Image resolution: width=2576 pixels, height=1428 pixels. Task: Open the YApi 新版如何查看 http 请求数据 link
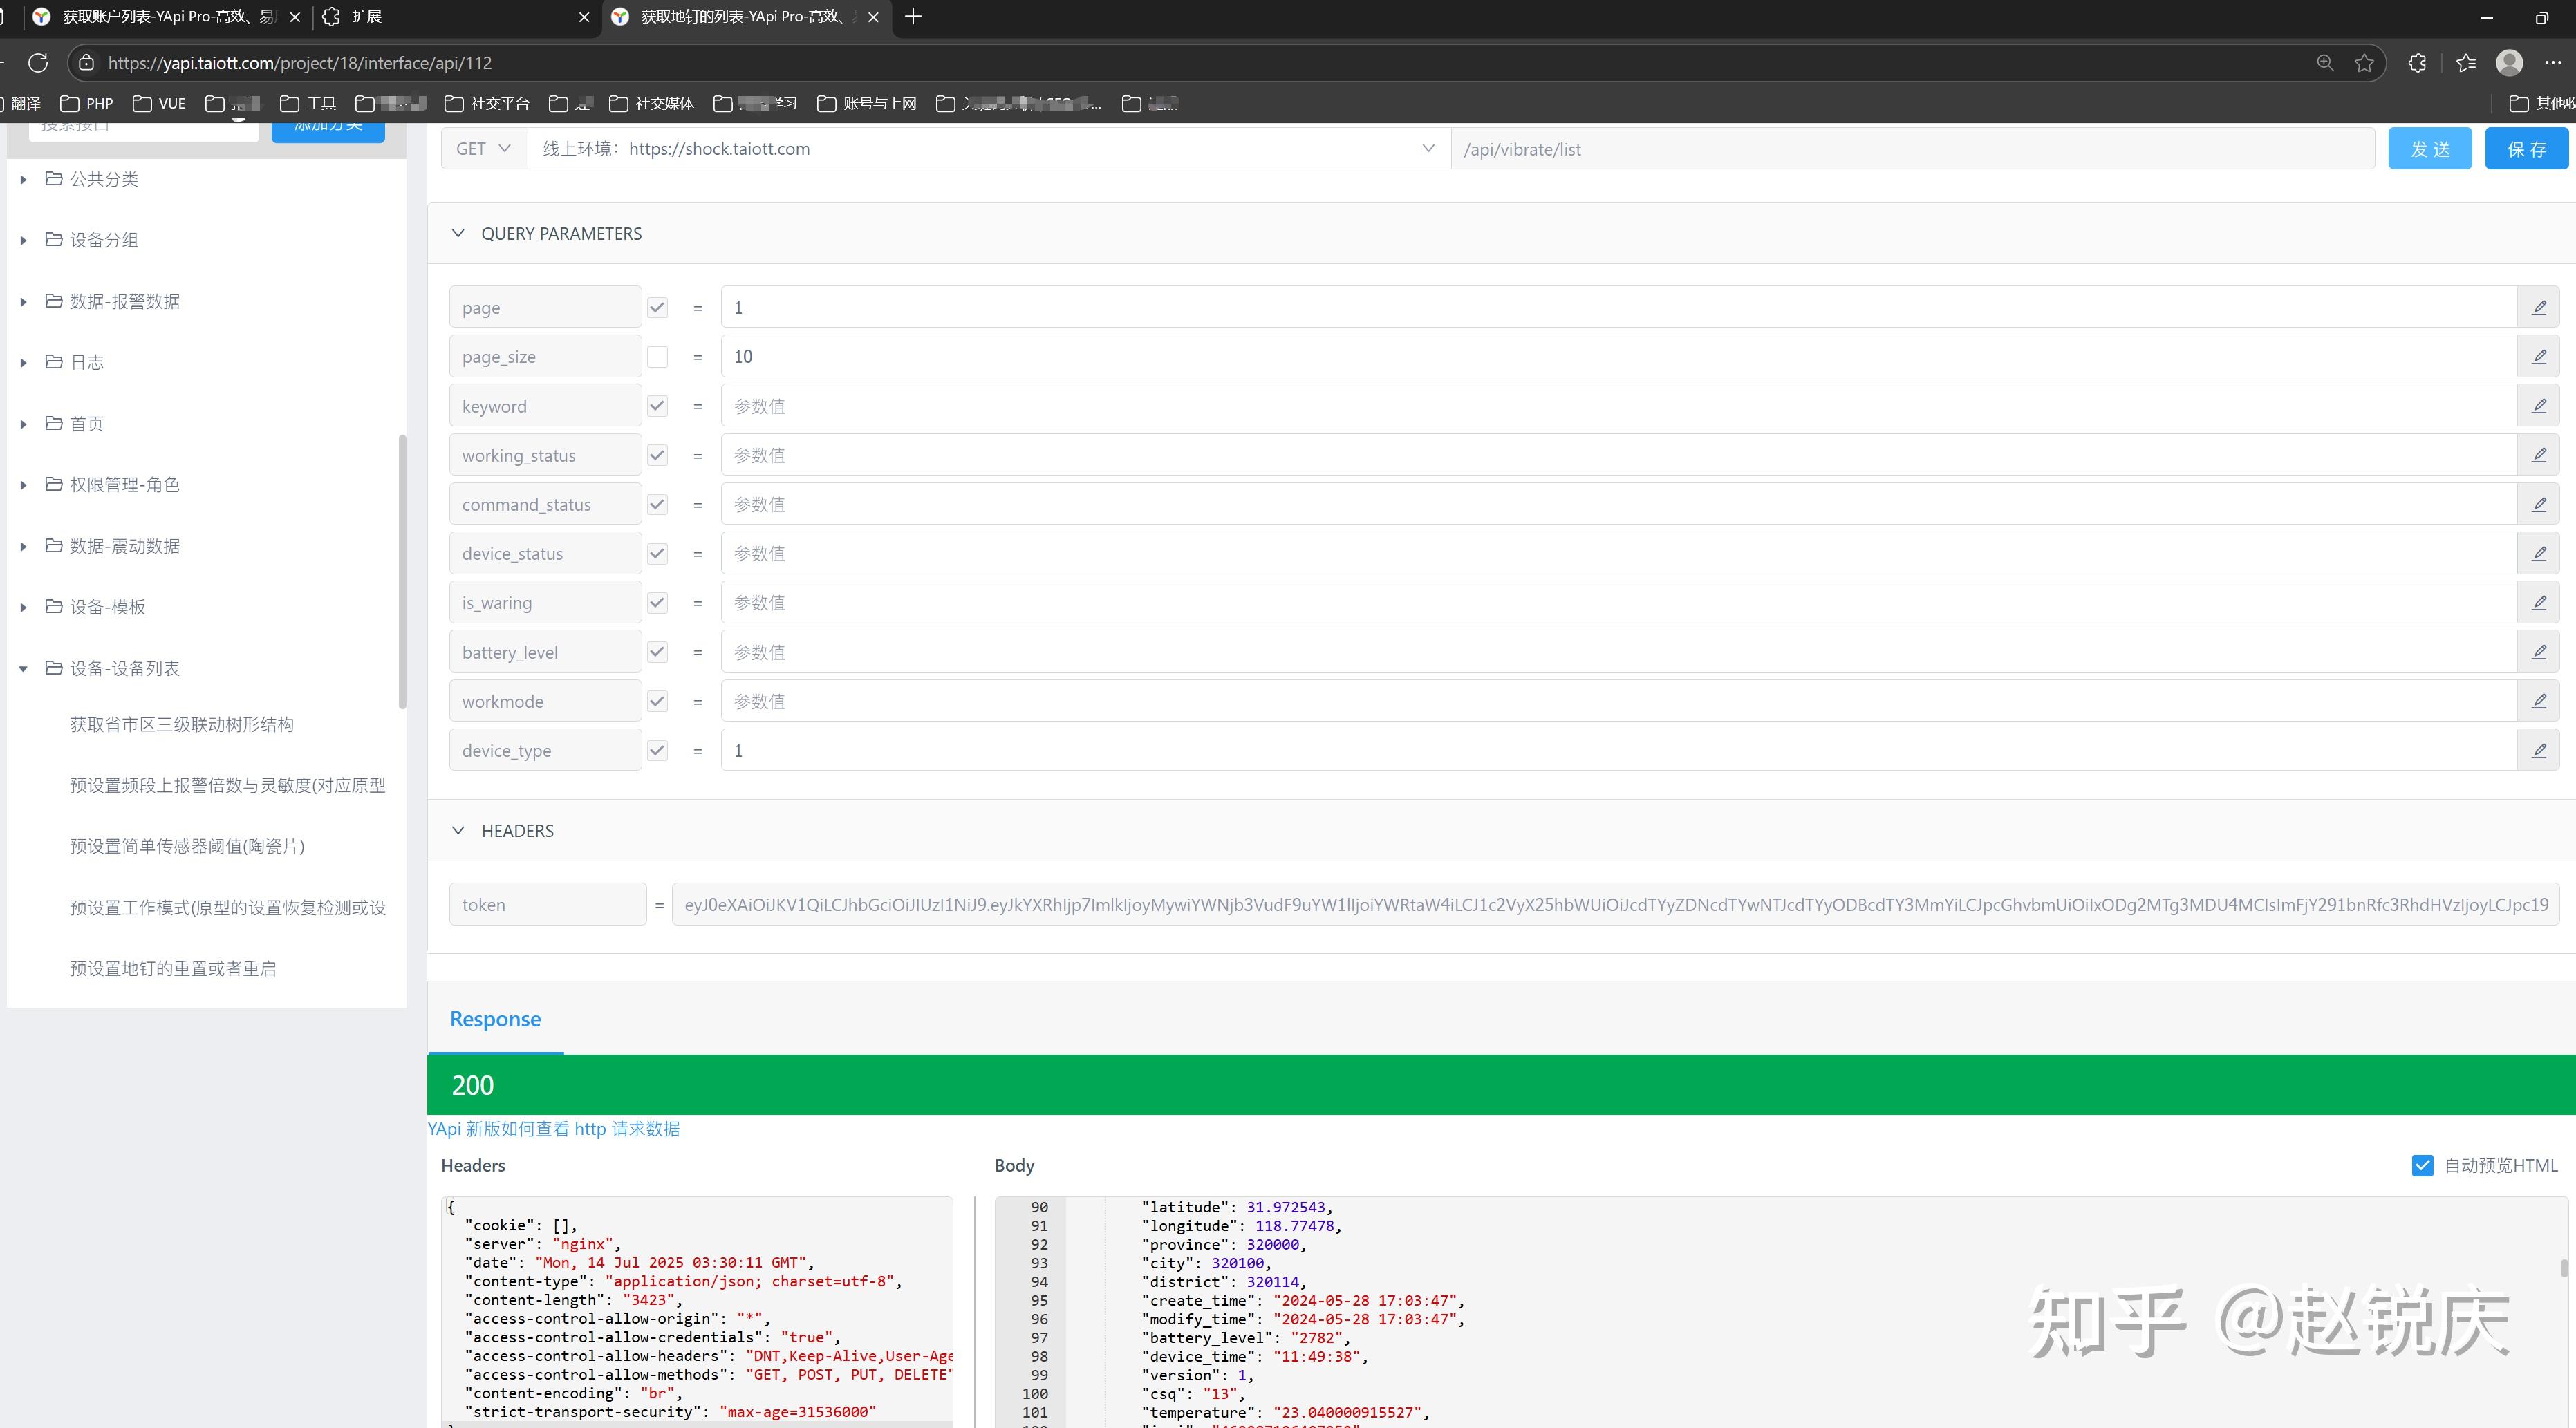[x=554, y=1129]
